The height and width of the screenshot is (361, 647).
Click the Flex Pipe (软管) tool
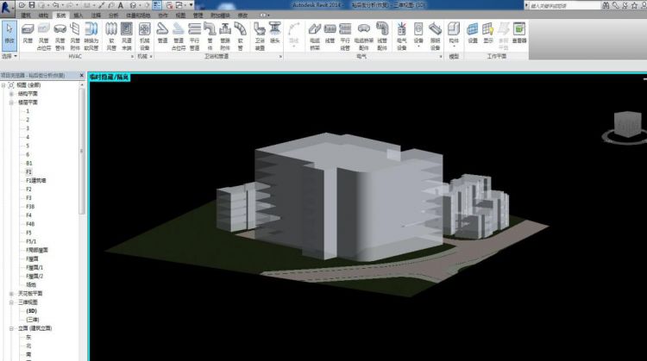point(240,36)
